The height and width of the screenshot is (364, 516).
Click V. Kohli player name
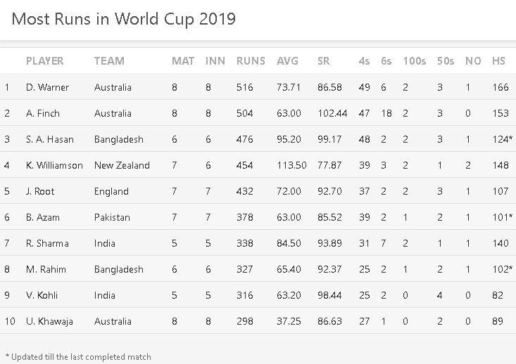[42, 295]
